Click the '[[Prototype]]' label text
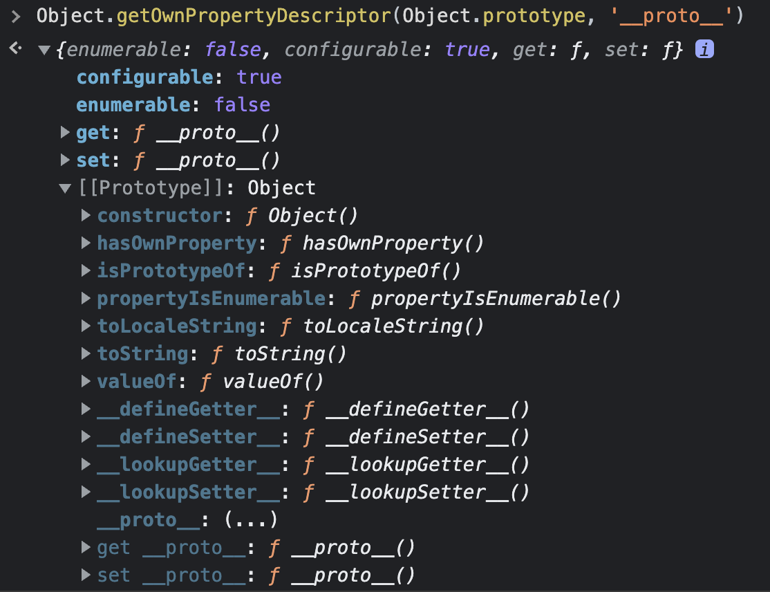 click(151, 187)
